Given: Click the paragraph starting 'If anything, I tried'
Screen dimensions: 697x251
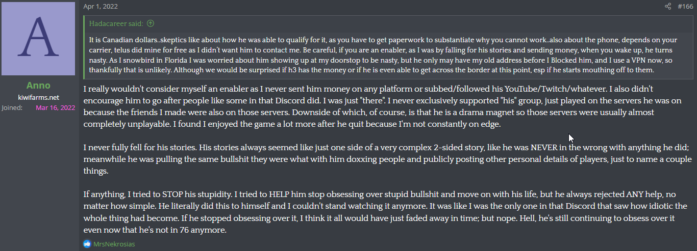Looking at the screenshot, I should coord(388,212).
